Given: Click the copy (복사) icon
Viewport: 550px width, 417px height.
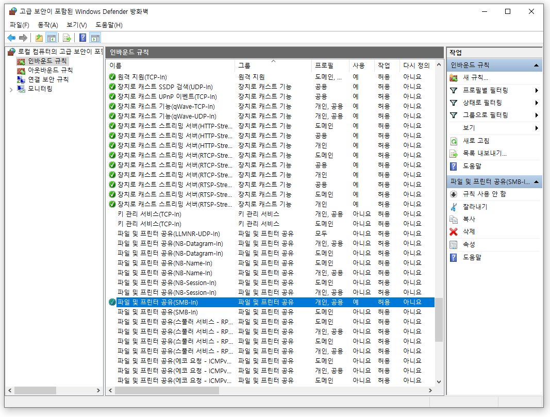Looking at the screenshot, I should coord(454,219).
